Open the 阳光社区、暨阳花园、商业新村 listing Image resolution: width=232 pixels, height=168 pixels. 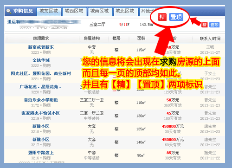coord(41,73)
